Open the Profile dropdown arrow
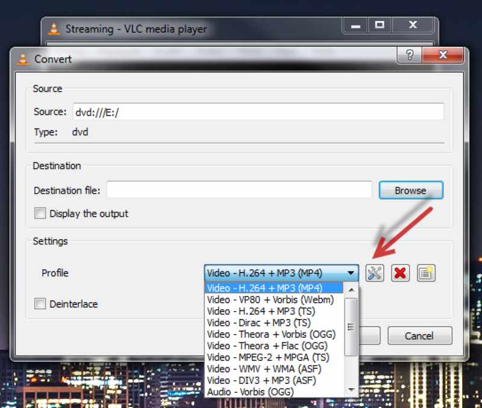 click(351, 273)
